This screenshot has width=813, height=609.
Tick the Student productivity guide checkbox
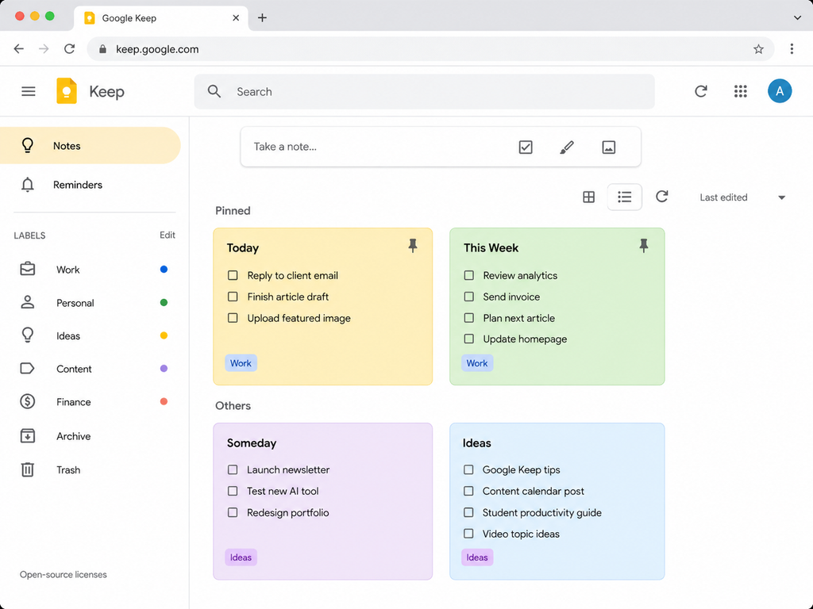(468, 512)
